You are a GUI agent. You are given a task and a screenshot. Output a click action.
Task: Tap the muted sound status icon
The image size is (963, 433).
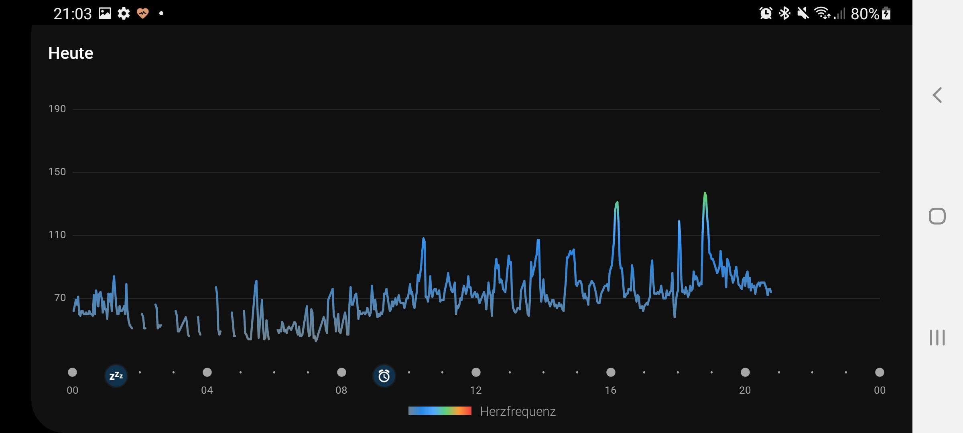click(803, 14)
